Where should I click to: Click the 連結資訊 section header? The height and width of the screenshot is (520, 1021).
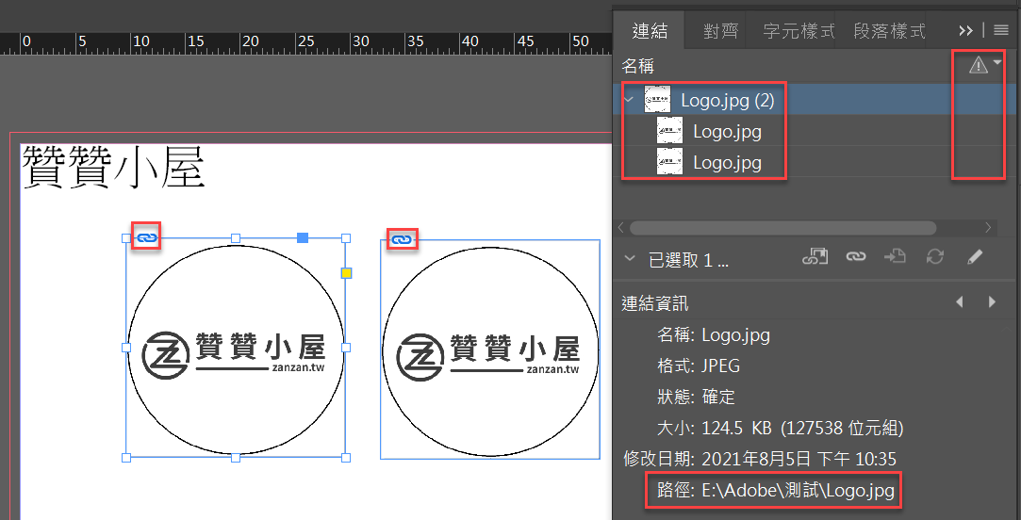pos(655,303)
